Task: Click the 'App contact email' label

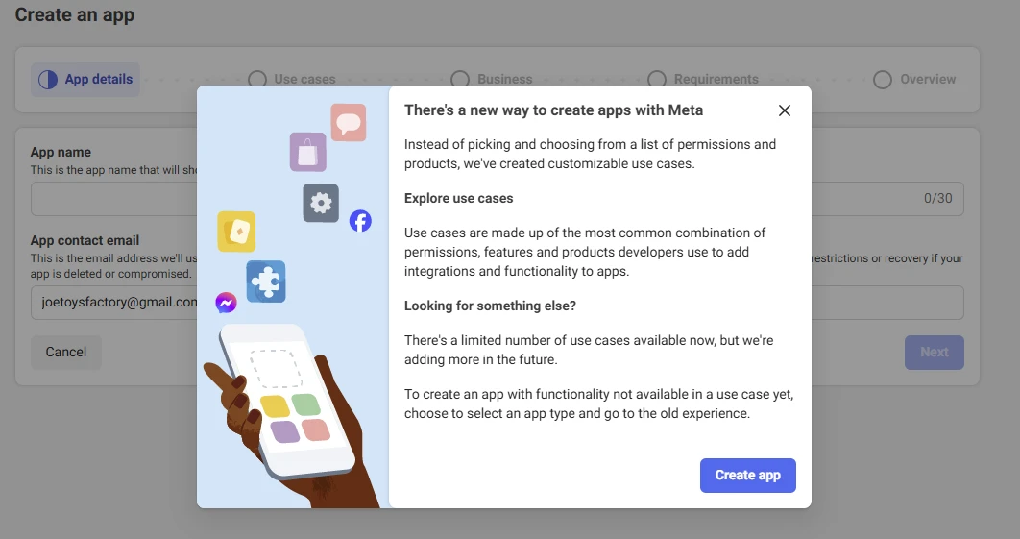Action: (x=85, y=241)
